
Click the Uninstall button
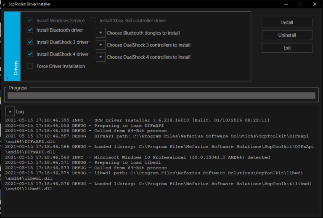tap(287, 35)
